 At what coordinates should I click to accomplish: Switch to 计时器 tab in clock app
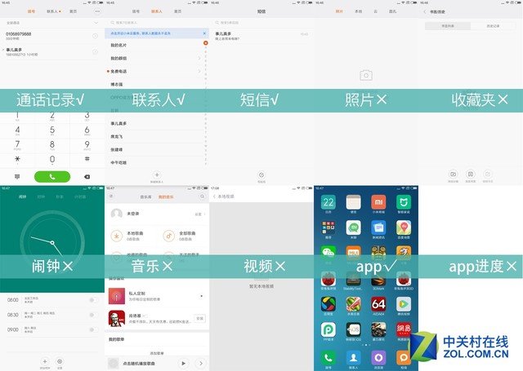(x=80, y=197)
